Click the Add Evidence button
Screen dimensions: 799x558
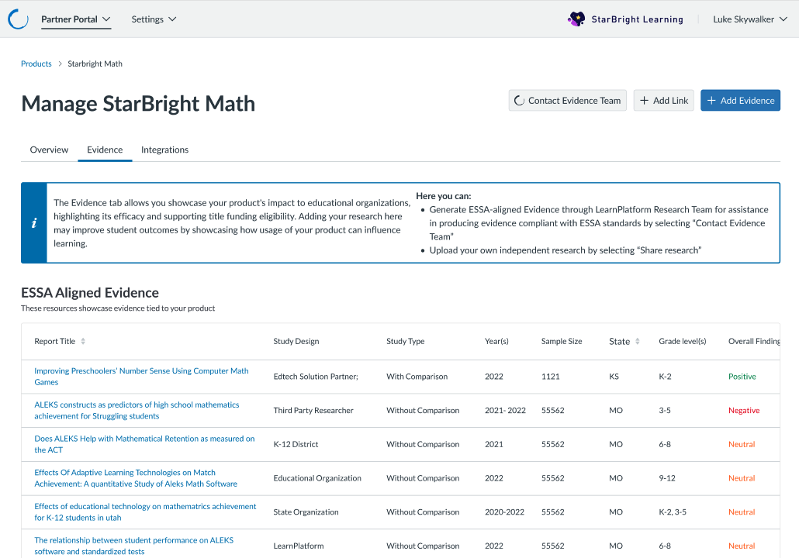740,100
